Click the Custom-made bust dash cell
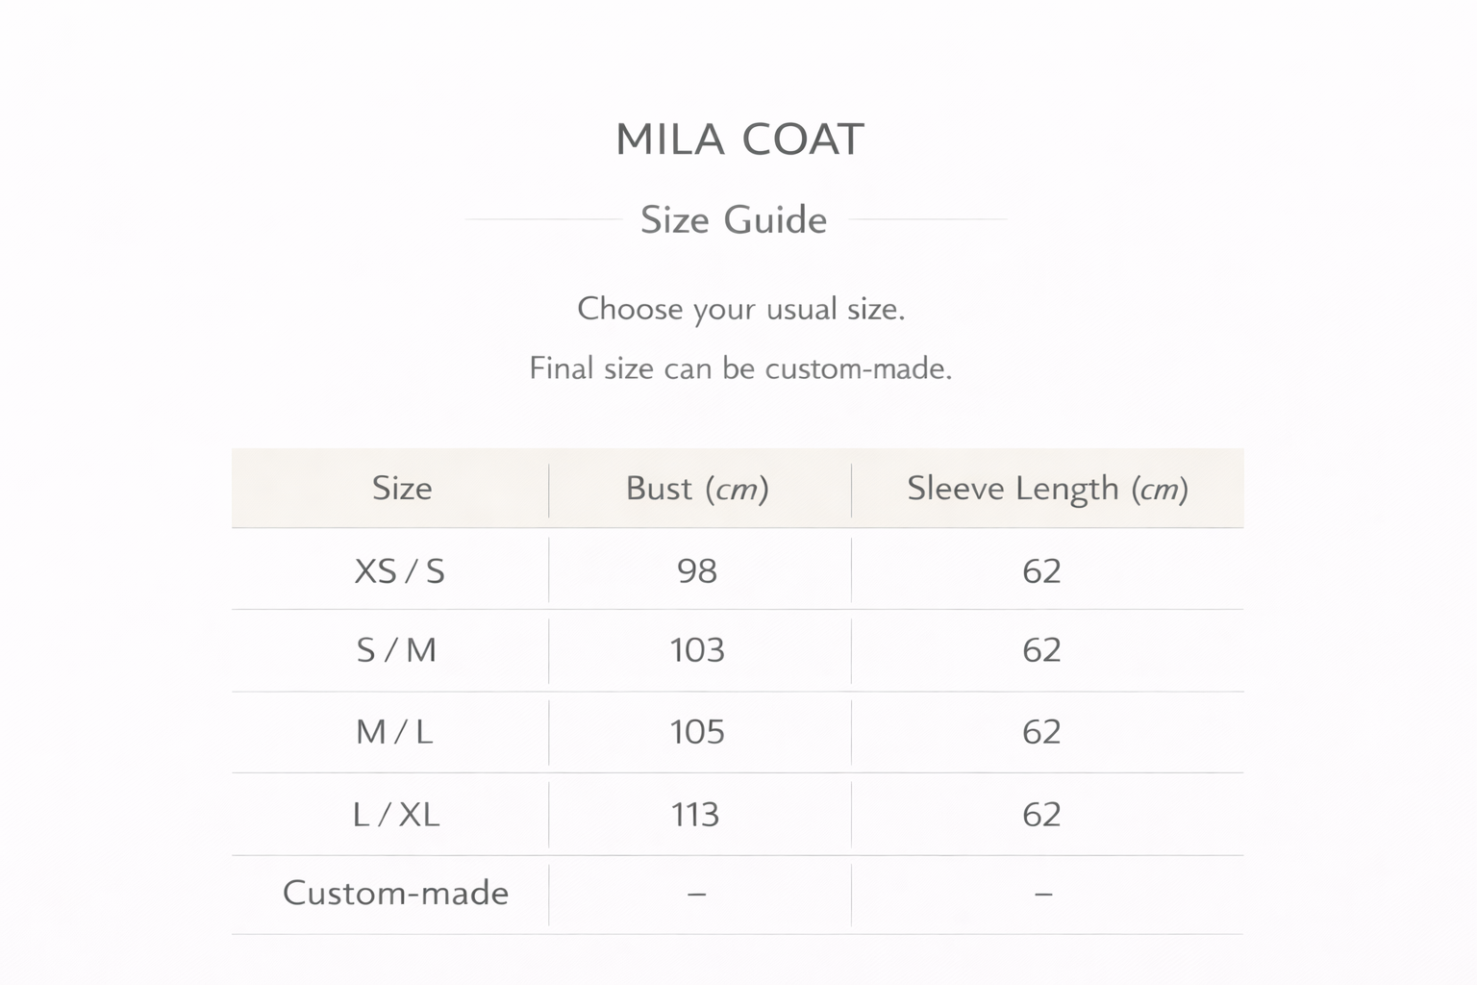Screen dimensions: 1477x985 click(x=697, y=894)
